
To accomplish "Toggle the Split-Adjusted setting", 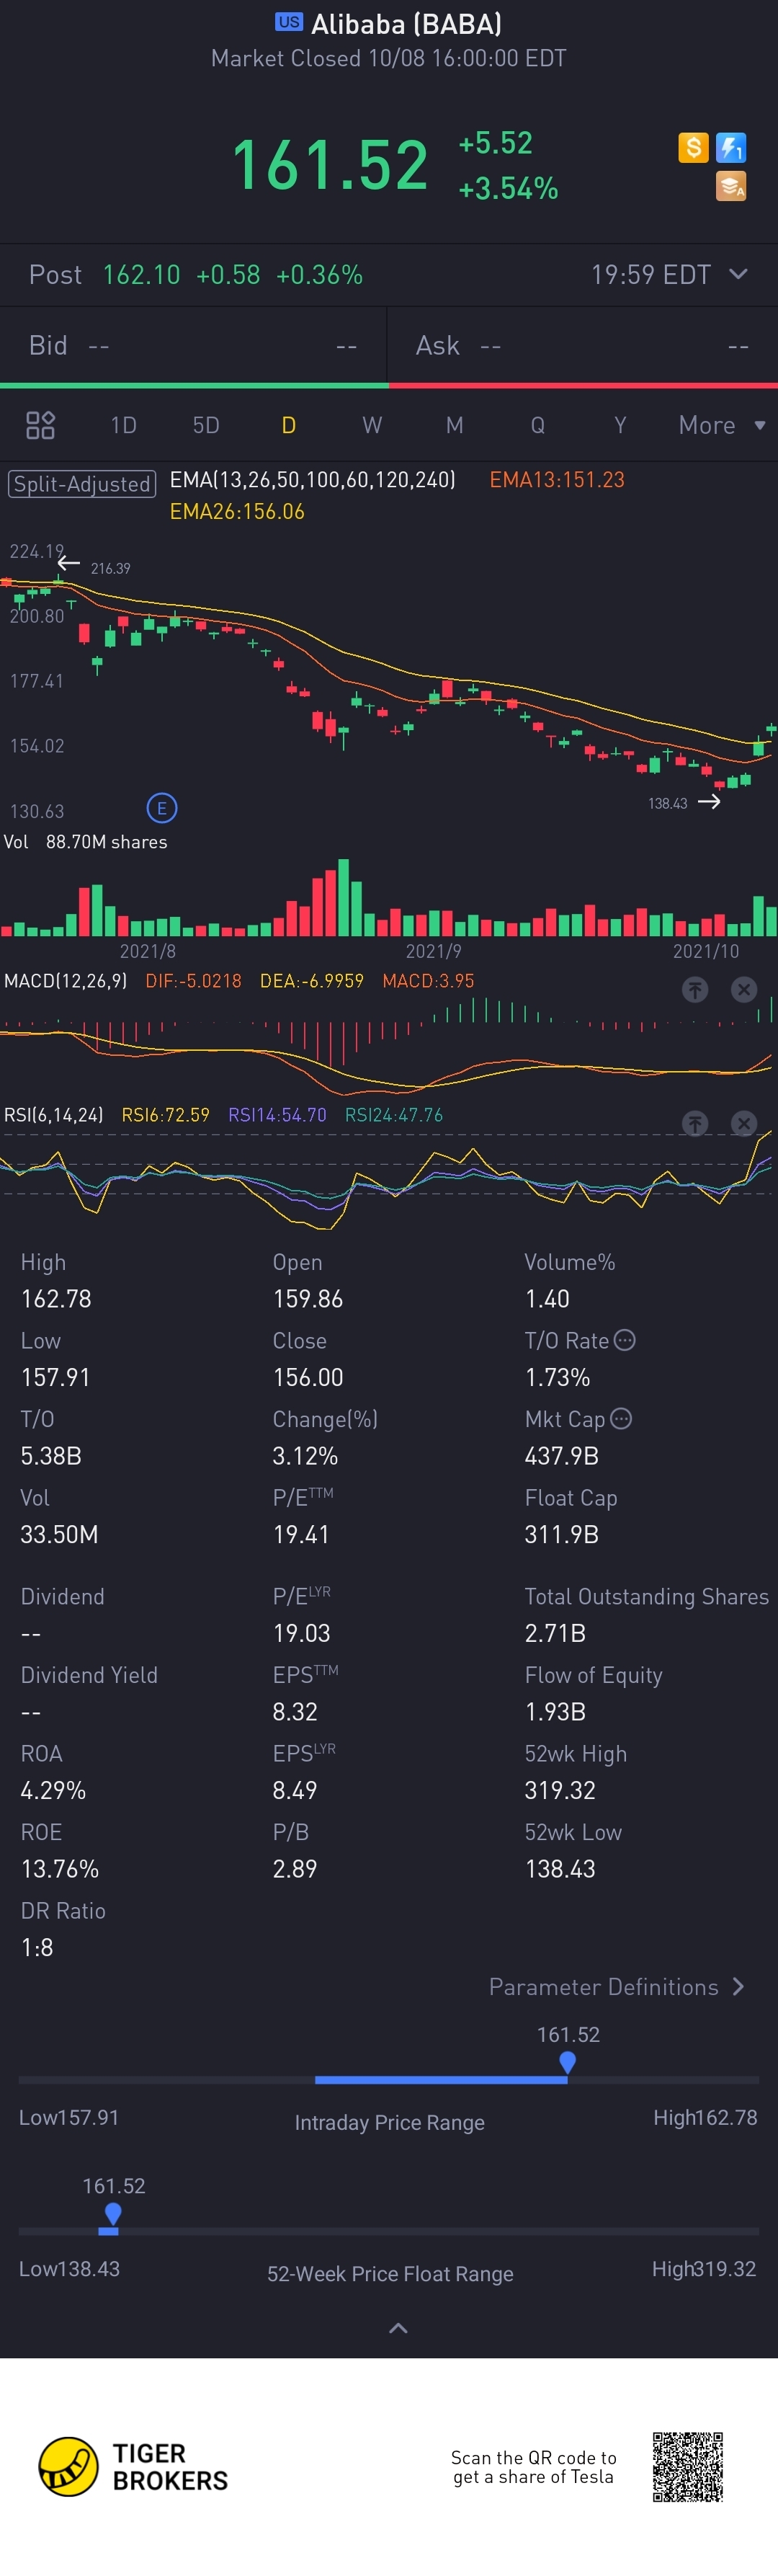I will pos(82,484).
